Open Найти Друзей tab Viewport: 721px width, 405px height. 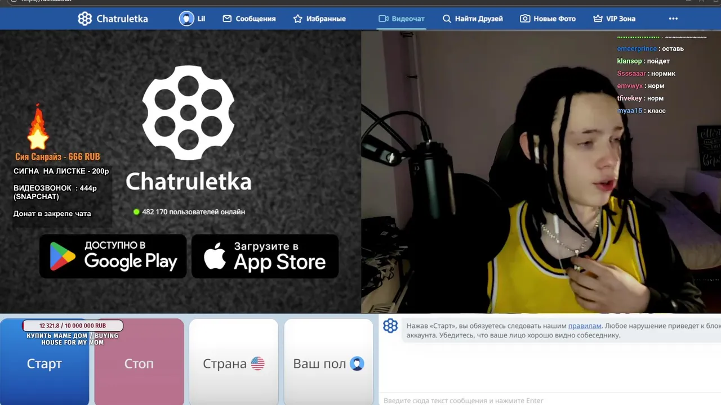473,19
